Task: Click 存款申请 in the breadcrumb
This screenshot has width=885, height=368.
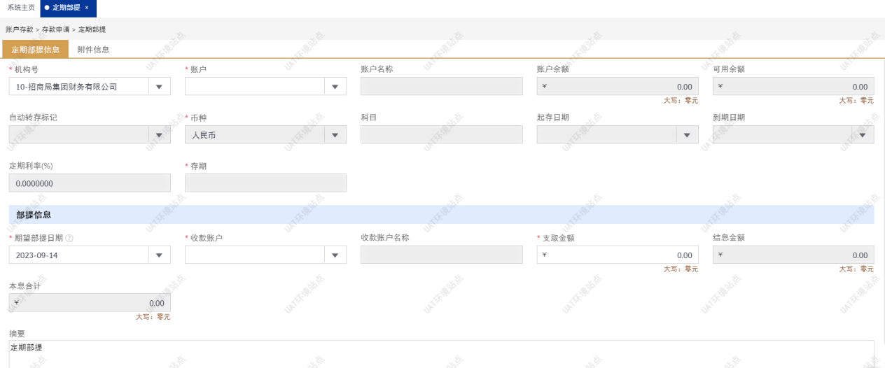Action: click(x=55, y=29)
